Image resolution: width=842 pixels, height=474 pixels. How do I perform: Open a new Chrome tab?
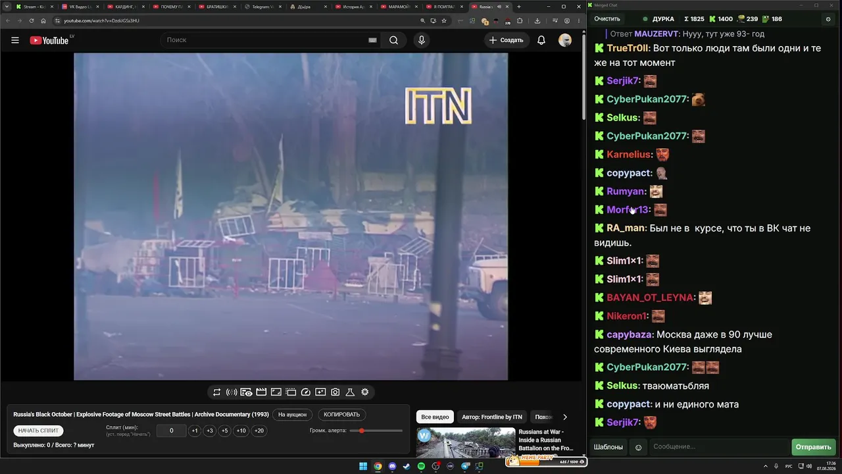point(519,7)
